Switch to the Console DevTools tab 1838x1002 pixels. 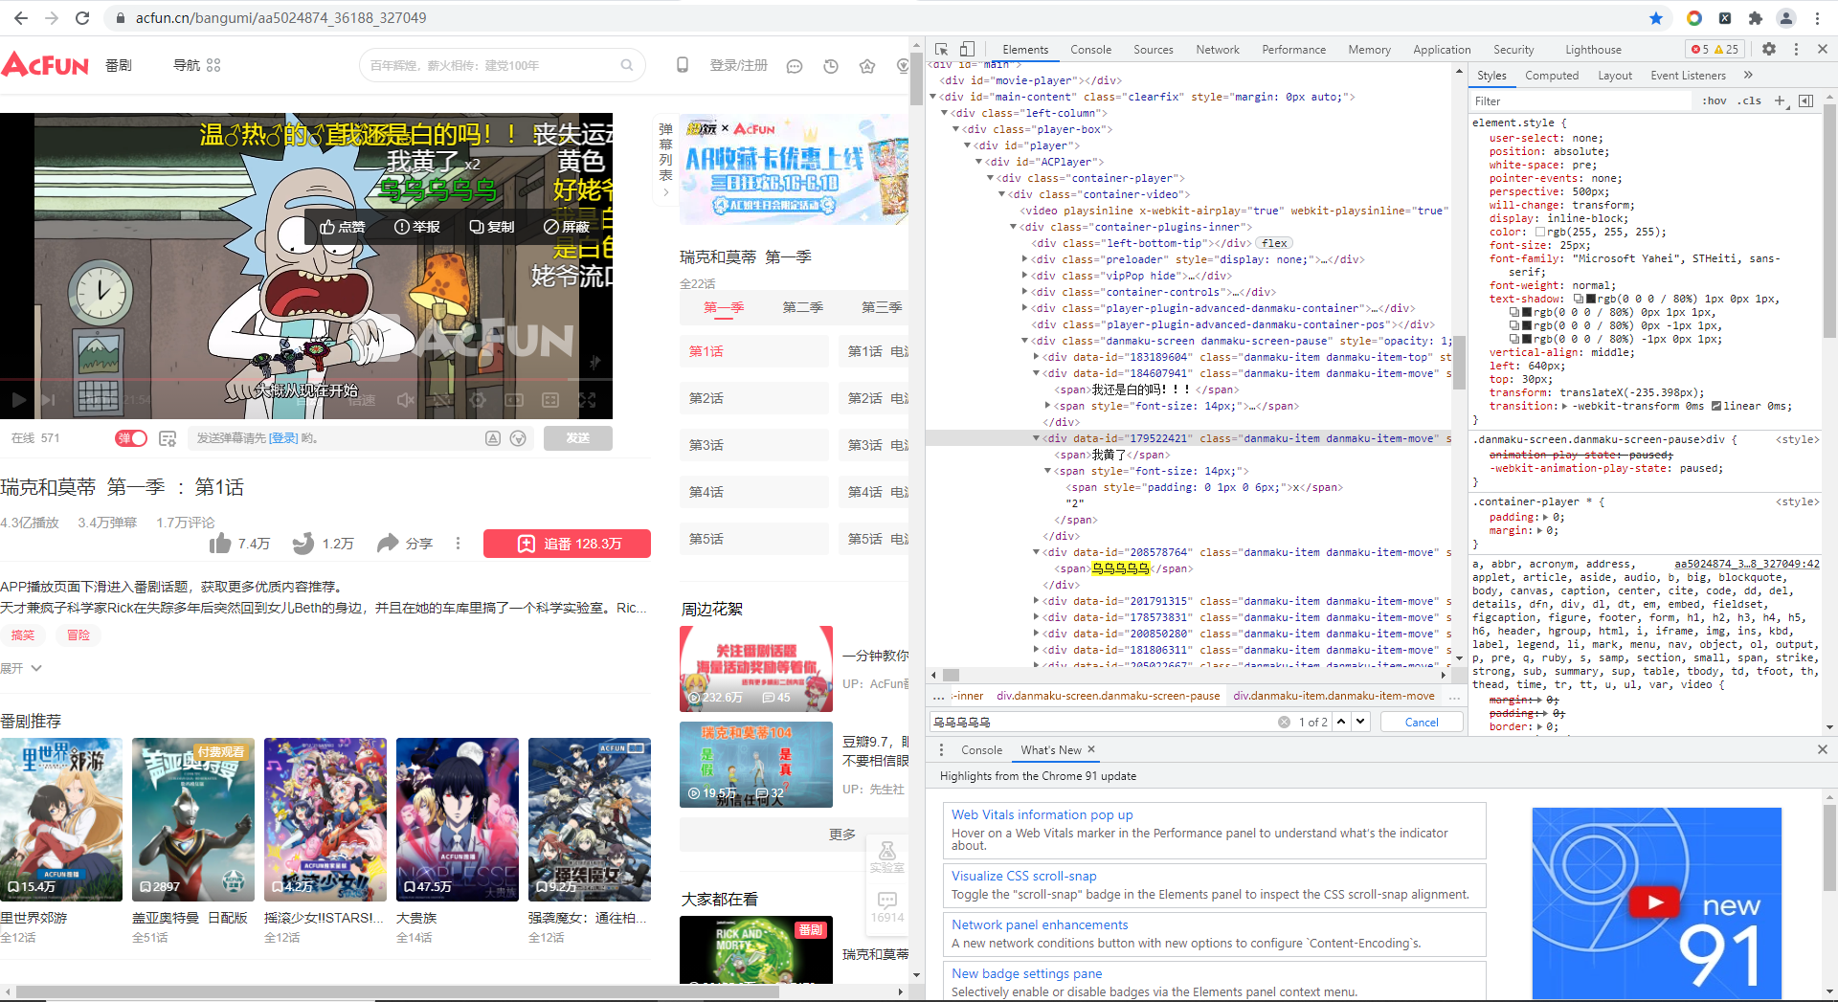tap(1090, 49)
